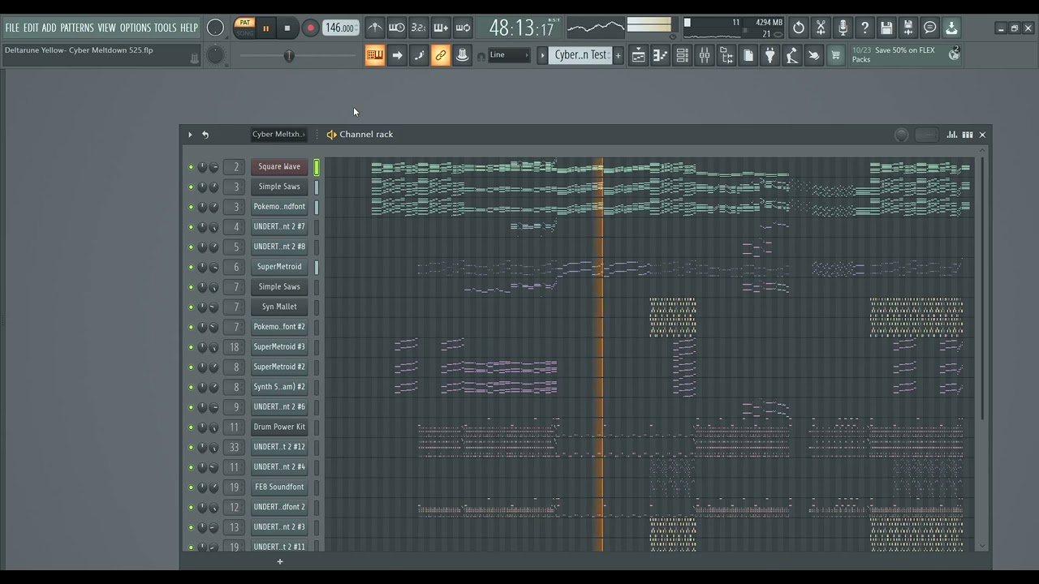The image size is (1039, 584).
Task: Add a new pattern with the plus button
Action: tap(618, 55)
